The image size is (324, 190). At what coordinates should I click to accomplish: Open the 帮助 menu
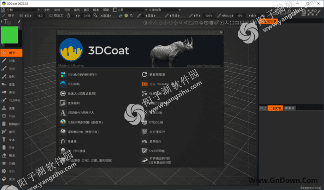(106, 9)
